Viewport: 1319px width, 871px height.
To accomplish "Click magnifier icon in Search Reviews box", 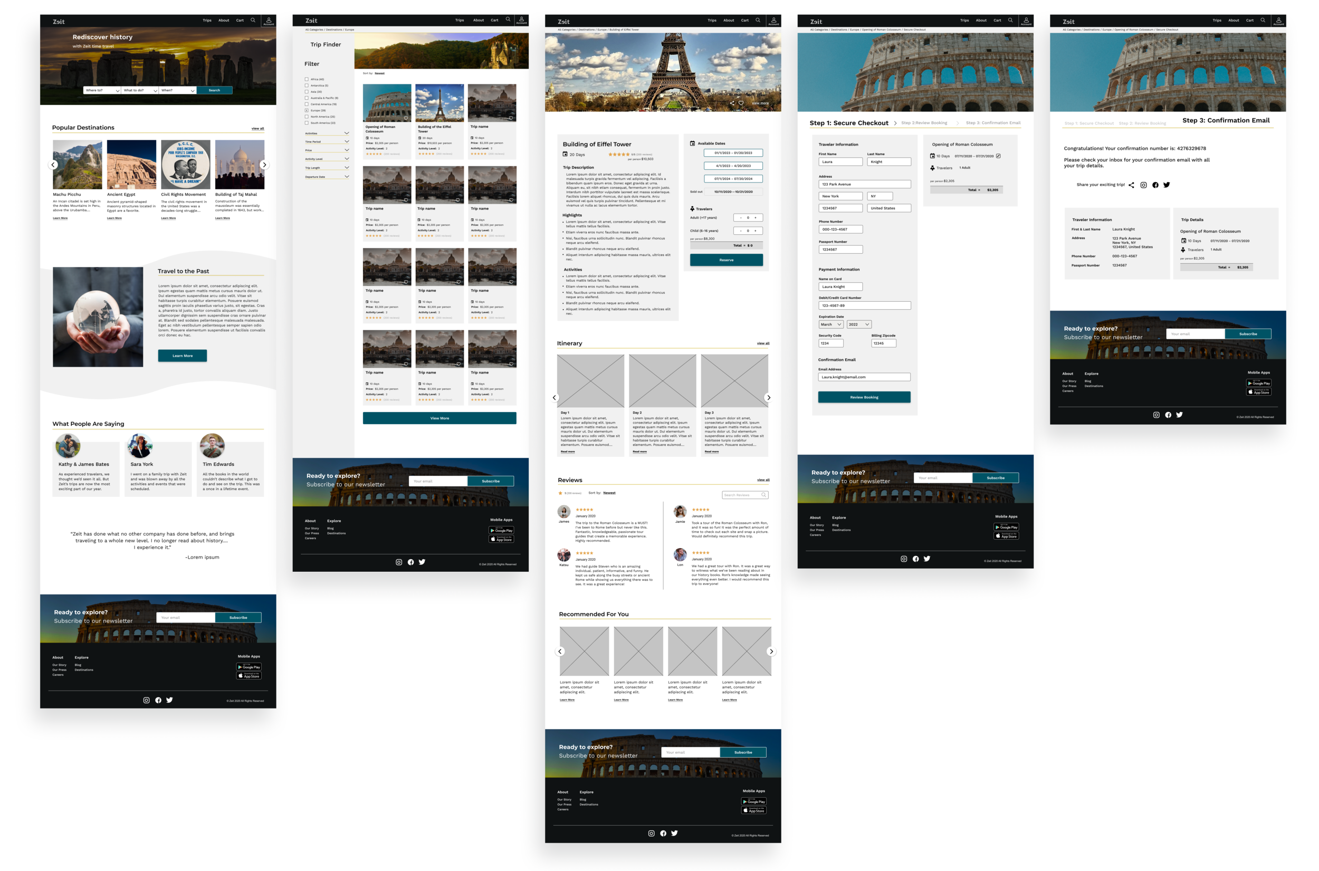I will (x=763, y=495).
